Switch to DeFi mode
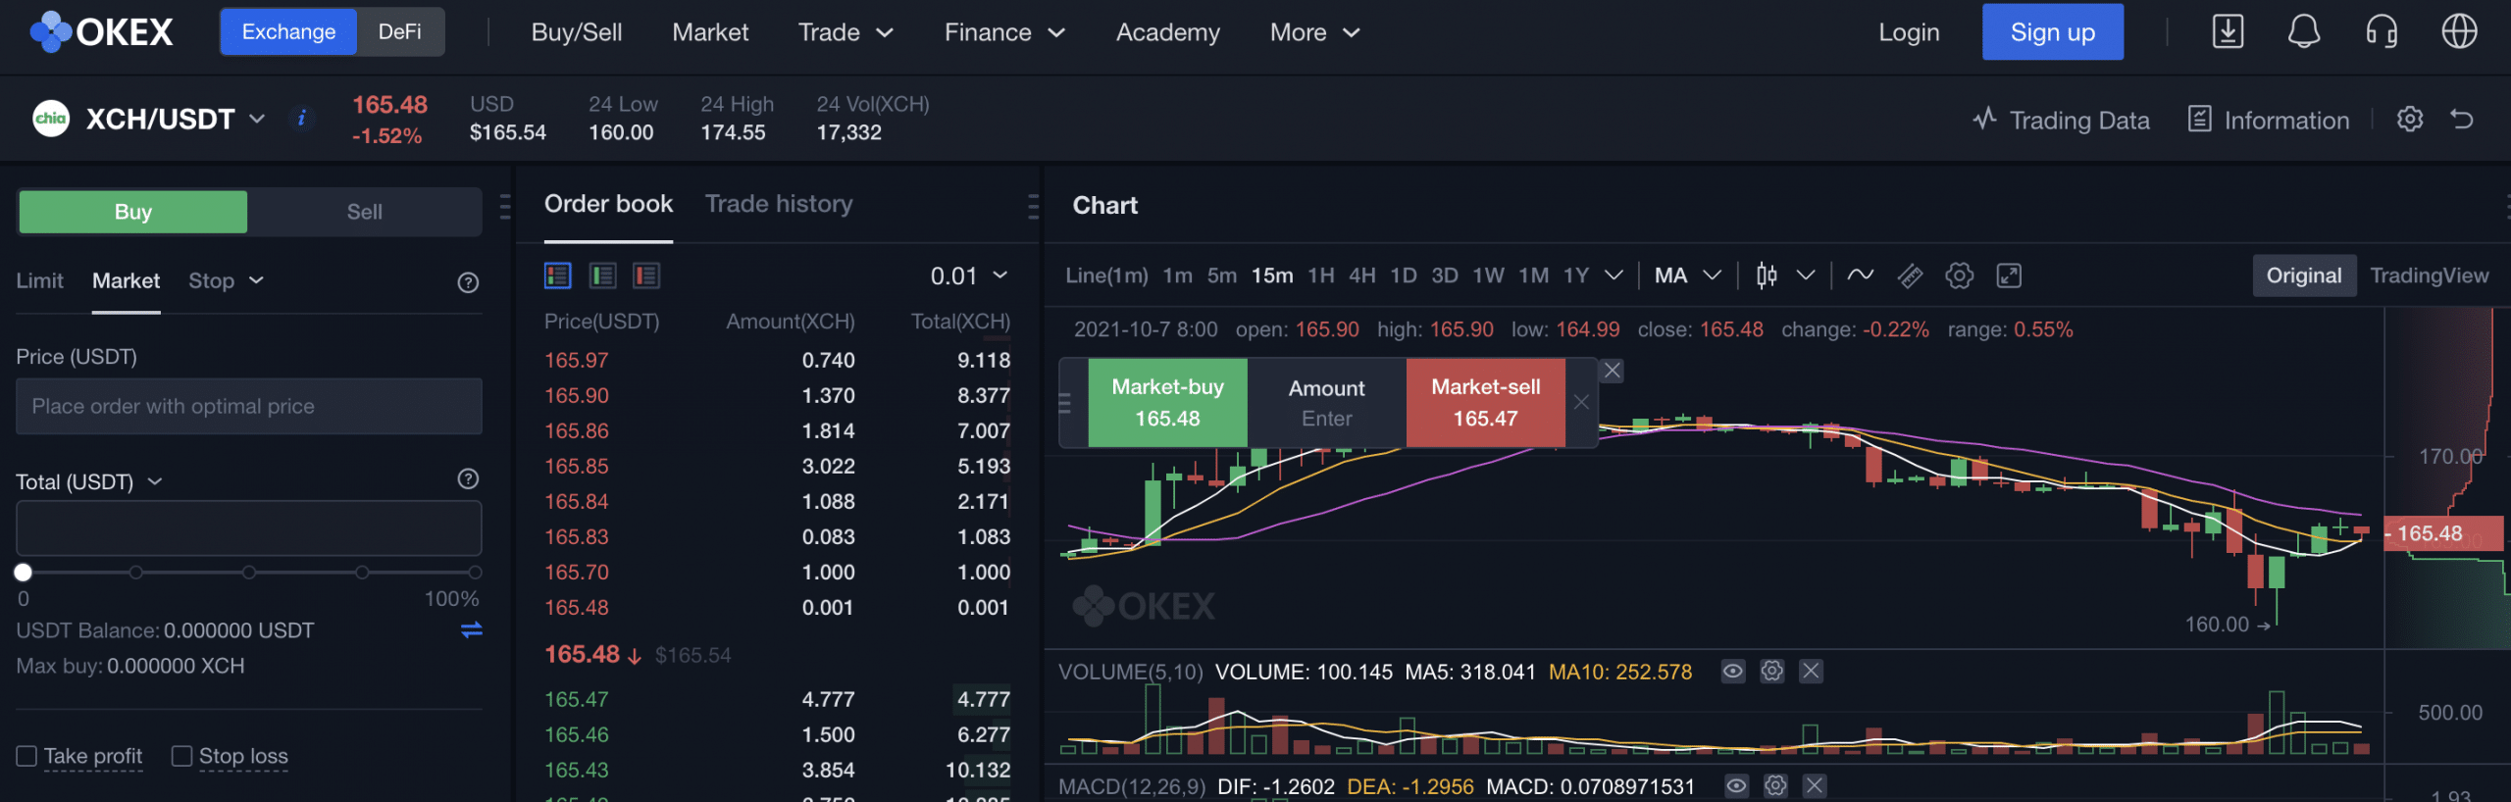The width and height of the screenshot is (2511, 802). point(400,31)
